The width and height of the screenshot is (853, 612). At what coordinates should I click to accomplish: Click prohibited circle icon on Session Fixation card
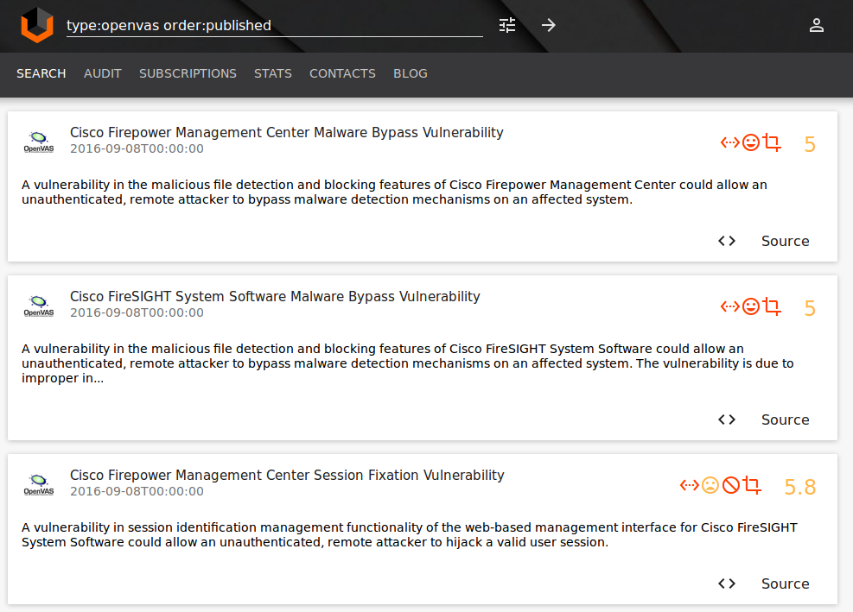(730, 485)
